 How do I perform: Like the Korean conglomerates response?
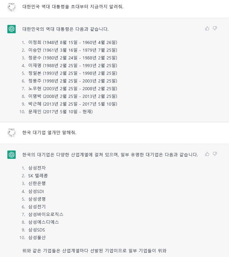207,154
